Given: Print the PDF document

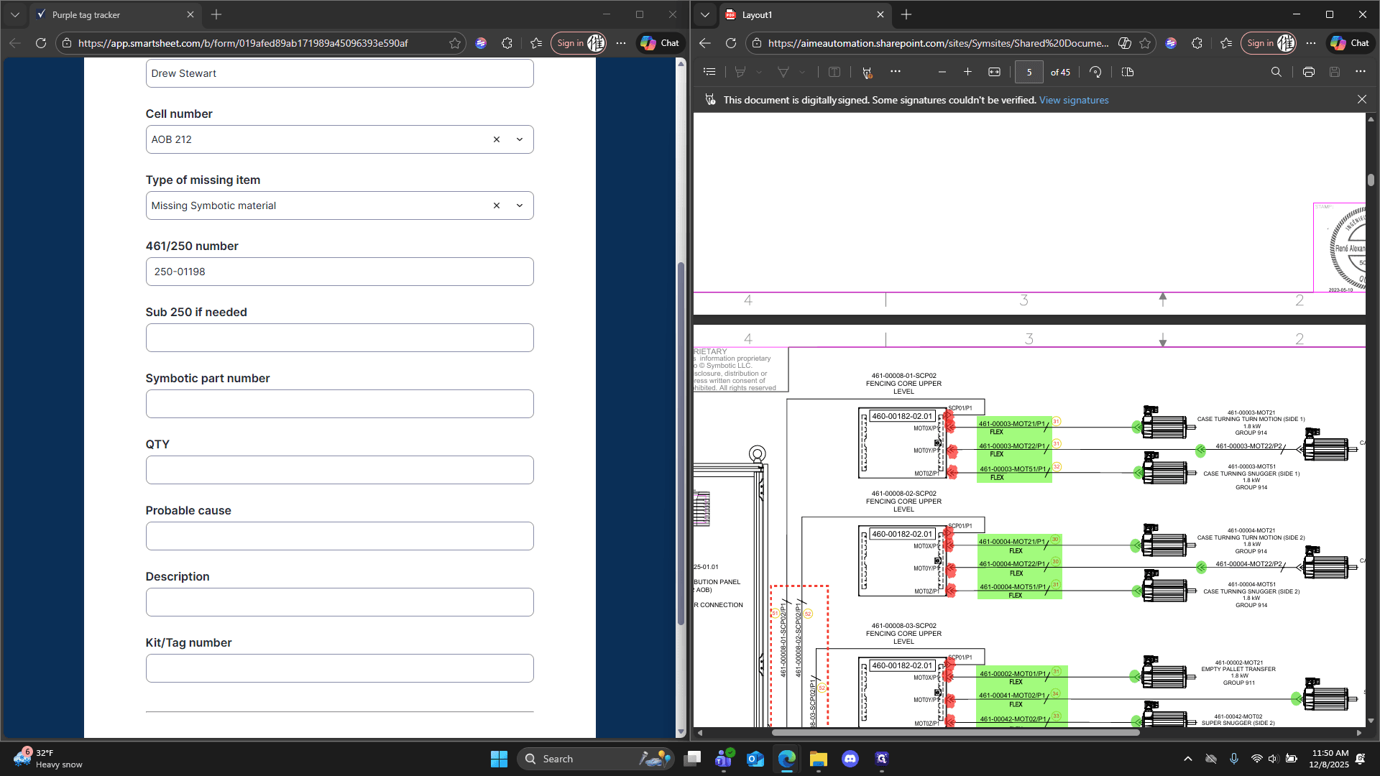Looking at the screenshot, I should (x=1308, y=72).
